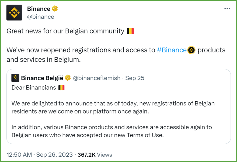Click the 367.2K Views count
The width and height of the screenshot is (237, 162).
pyautogui.click(x=95, y=155)
